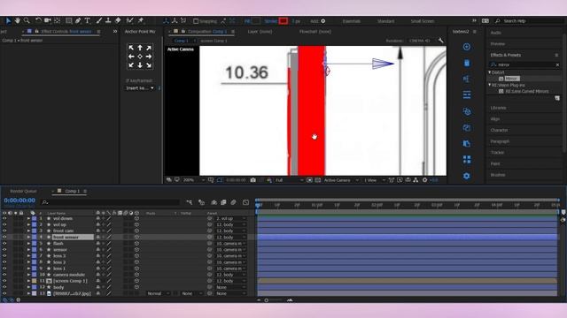This screenshot has width=567, height=318.
Task: Hide the body layer
Action: (4, 287)
